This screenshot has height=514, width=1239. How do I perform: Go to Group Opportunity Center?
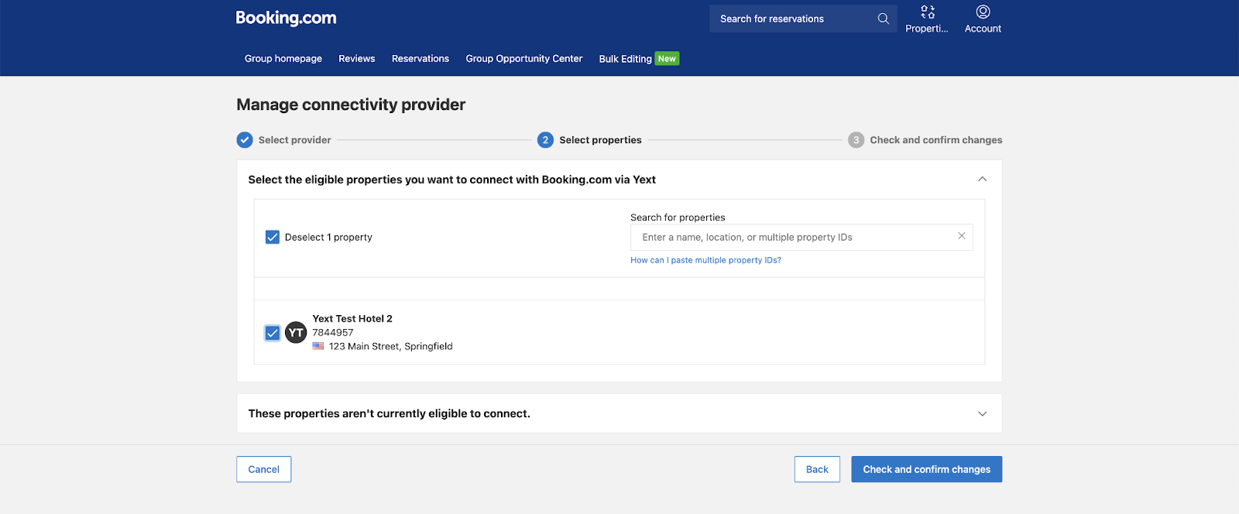523,59
